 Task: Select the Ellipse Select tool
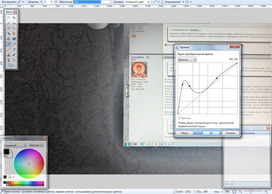(x=8, y=28)
